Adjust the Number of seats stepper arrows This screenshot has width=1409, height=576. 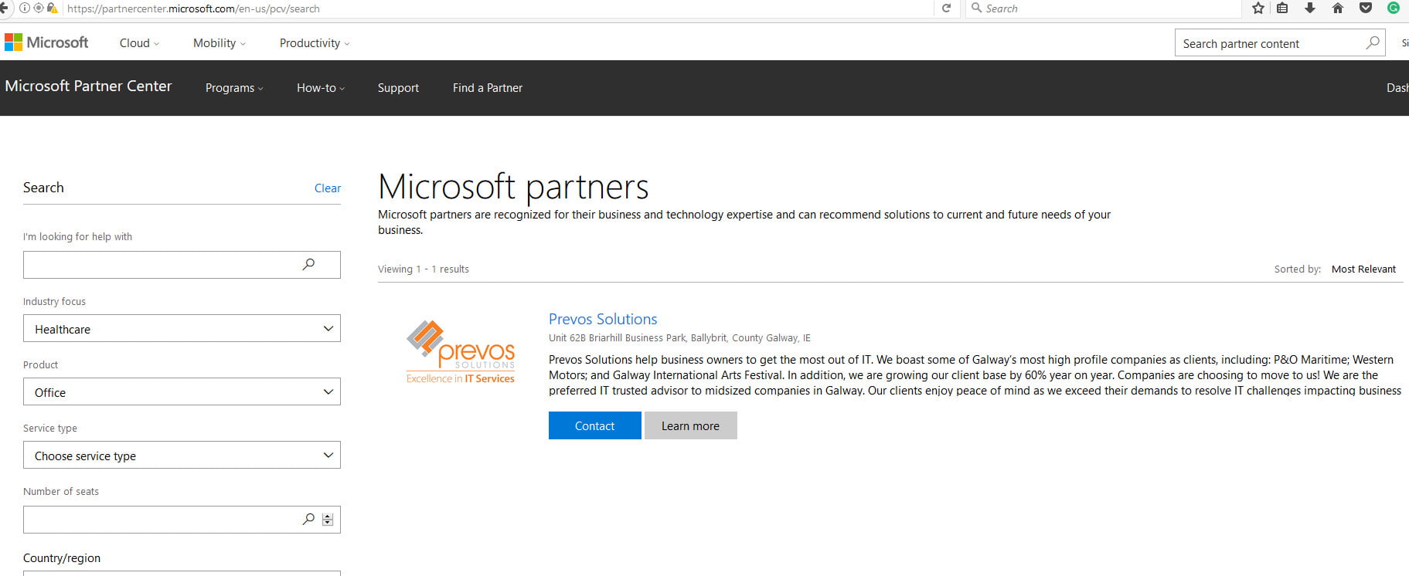click(x=328, y=520)
